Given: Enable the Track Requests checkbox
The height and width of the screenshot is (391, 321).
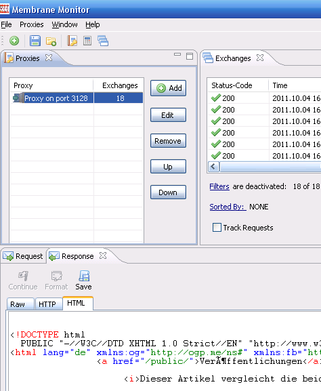Looking at the screenshot, I should click(x=217, y=227).
